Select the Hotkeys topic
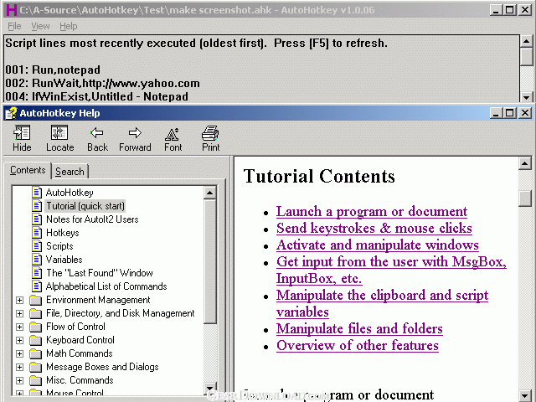 click(x=63, y=233)
